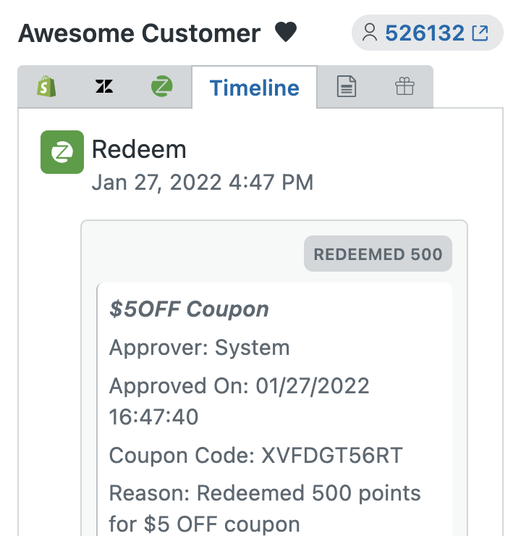Viewport: 521px width, 536px height.
Task: Click the Zinrelo icon beside Redeem entry
Action: pyautogui.click(x=62, y=152)
